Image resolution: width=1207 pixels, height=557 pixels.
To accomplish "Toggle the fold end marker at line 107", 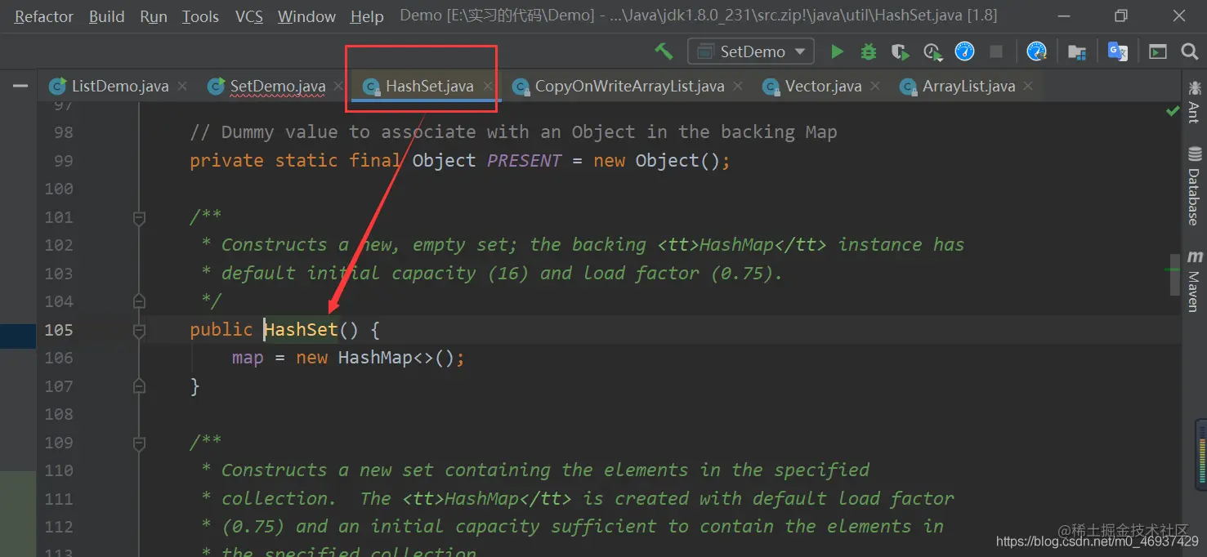I will (139, 386).
